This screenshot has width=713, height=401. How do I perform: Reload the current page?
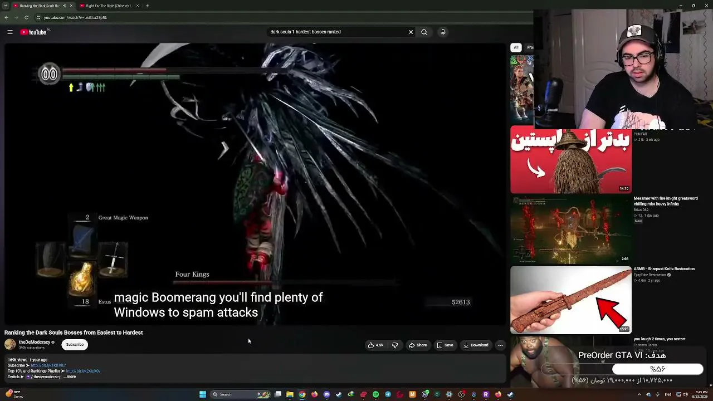[x=26, y=17]
